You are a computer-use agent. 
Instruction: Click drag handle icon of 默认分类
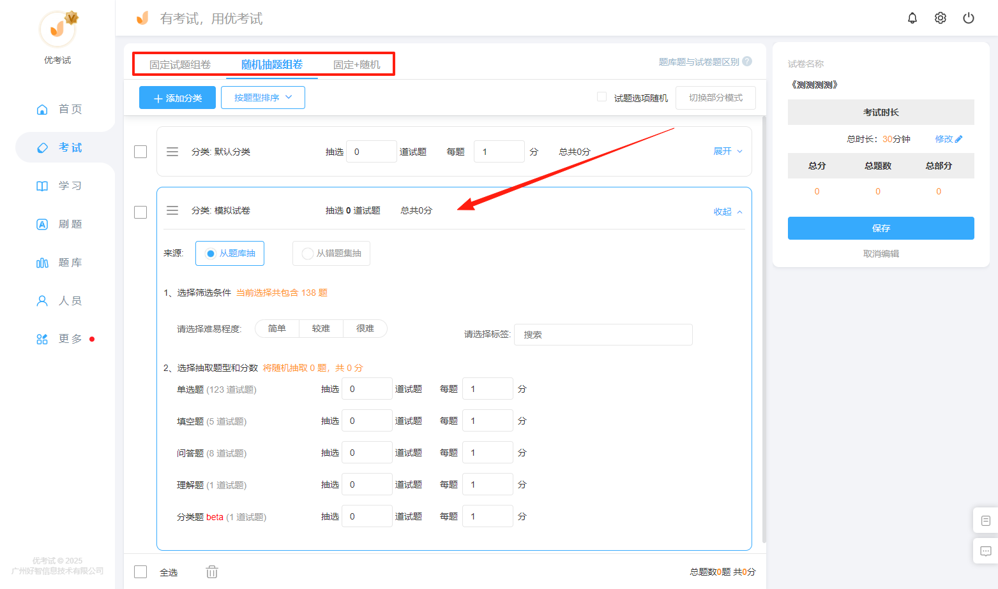tap(172, 152)
